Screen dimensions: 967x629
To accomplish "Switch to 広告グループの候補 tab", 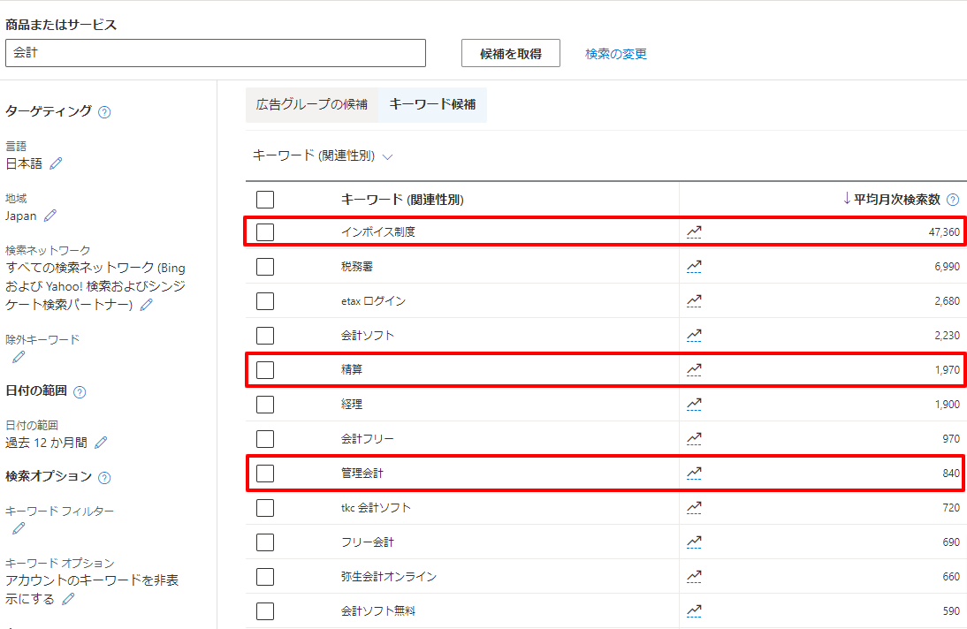I will point(312,104).
